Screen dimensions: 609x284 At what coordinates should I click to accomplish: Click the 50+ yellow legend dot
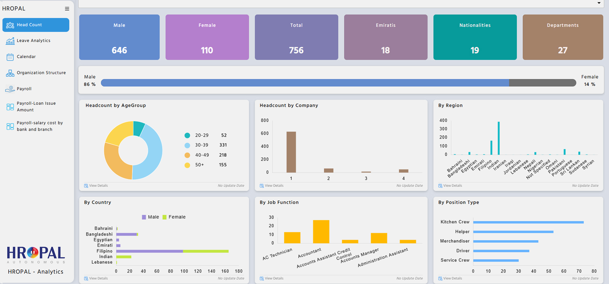point(187,165)
